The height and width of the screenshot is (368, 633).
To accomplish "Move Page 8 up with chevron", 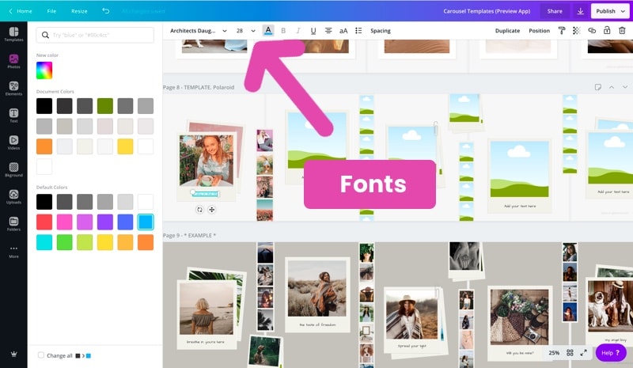I will pos(612,87).
